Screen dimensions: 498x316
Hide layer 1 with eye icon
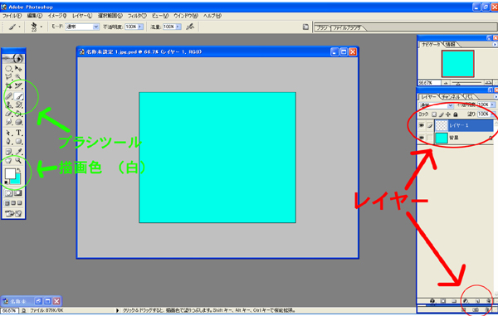click(421, 125)
